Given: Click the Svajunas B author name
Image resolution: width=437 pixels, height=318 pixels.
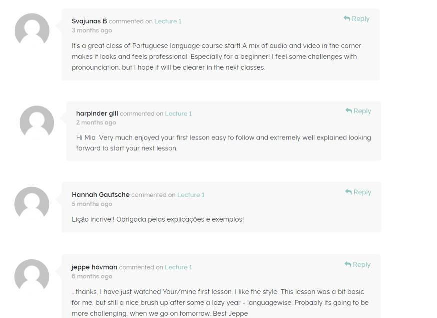Looking at the screenshot, I should [x=89, y=21].
